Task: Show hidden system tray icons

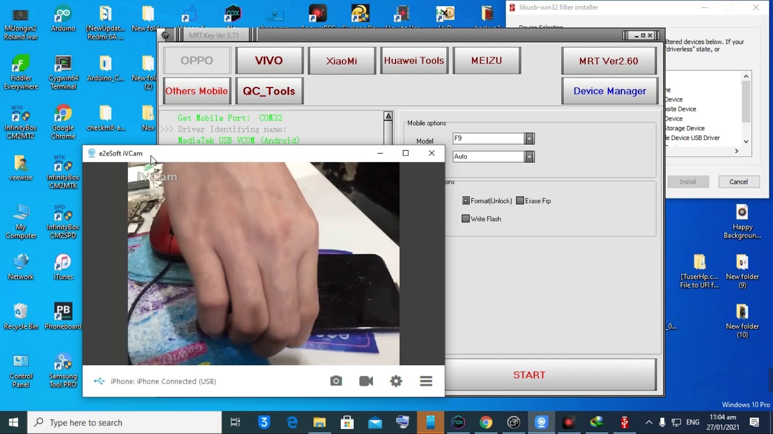Action: (x=649, y=422)
